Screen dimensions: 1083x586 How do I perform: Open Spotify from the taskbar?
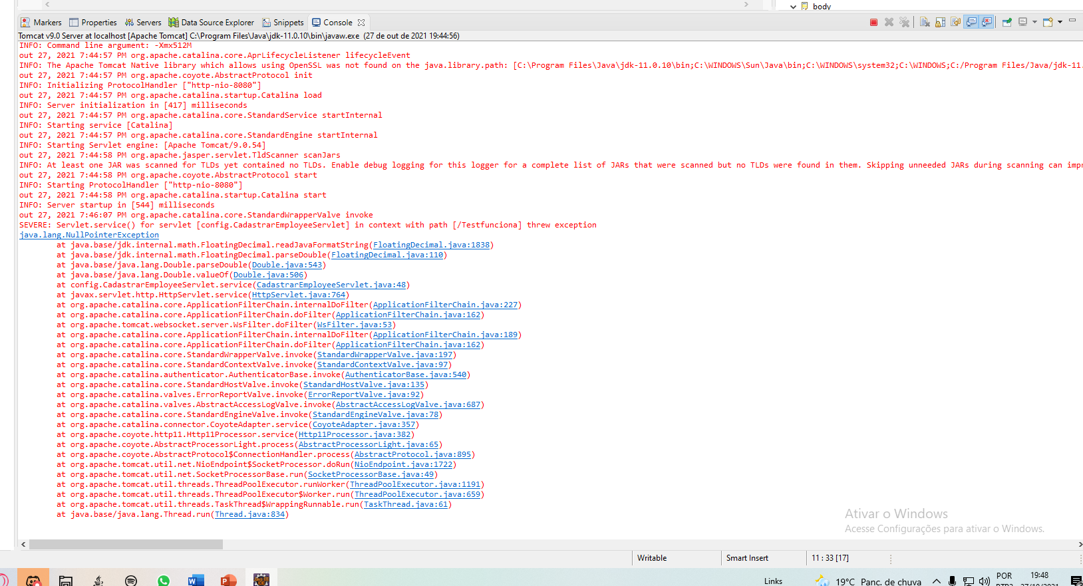(131, 580)
